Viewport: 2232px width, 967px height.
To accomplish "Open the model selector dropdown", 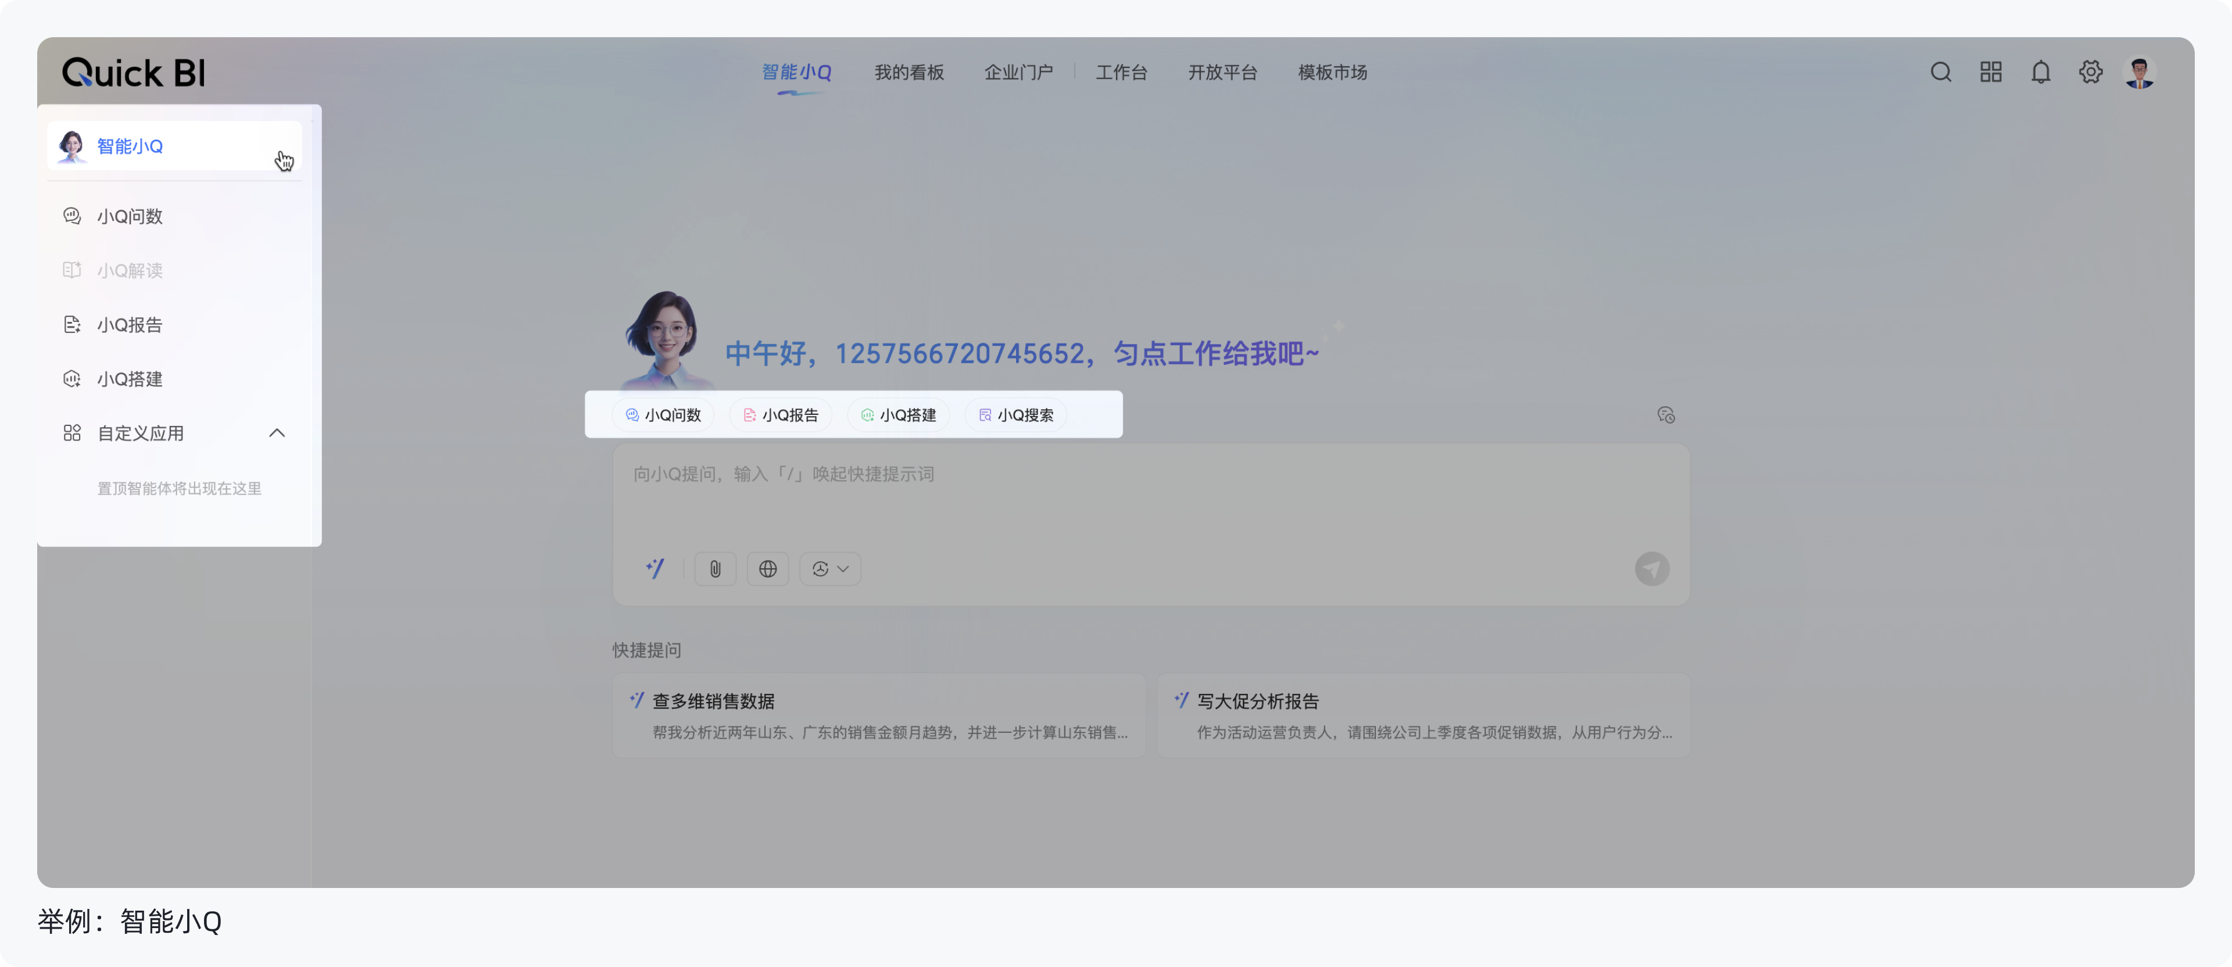I will pyautogui.click(x=829, y=568).
